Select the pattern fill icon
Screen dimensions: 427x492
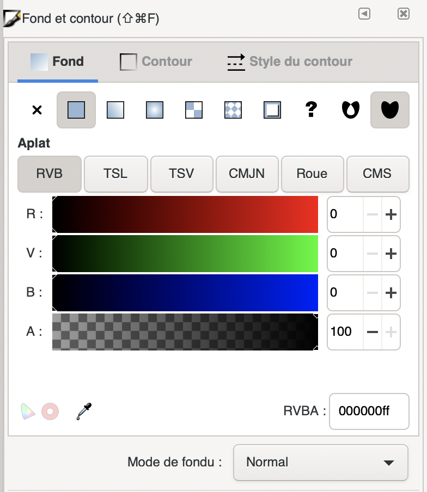[x=233, y=110]
